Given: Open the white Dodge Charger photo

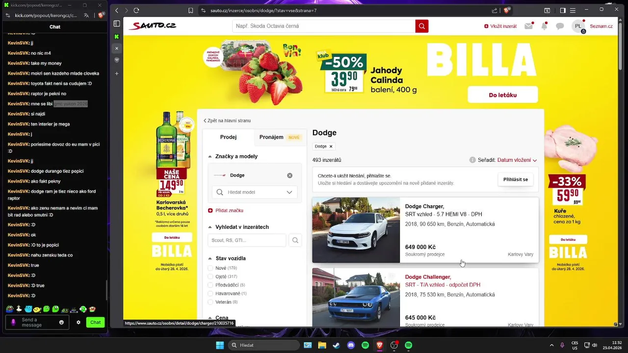Looking at the screenshot, I should point(356,230).
